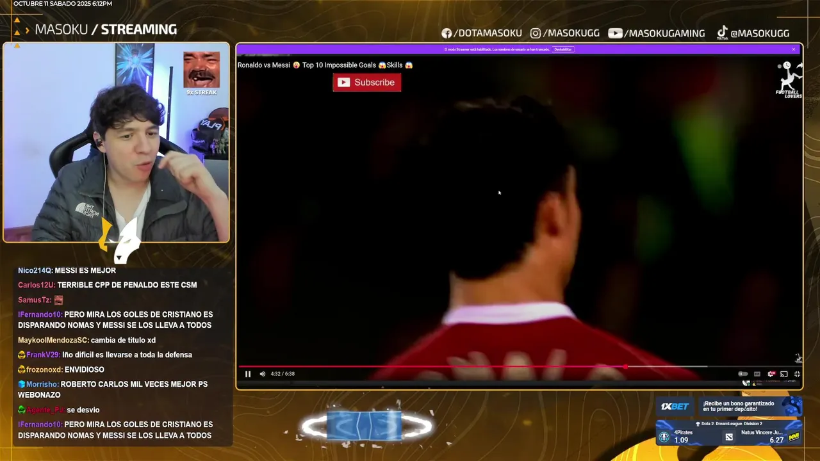
Task: Cast the video with the cast icon
Action: click(783, 374)
